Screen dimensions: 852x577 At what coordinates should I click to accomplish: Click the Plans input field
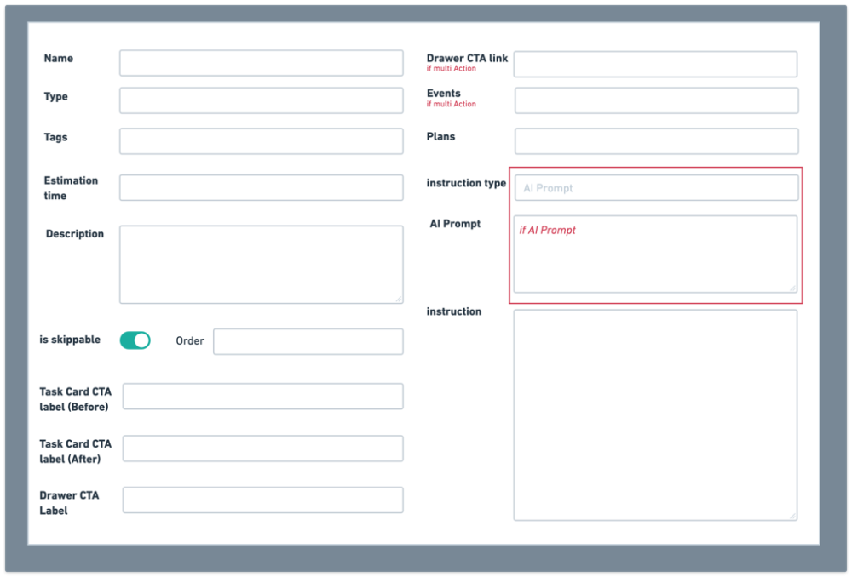point(655,141)
